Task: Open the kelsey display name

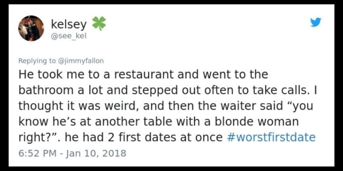Action: click(68, 24)
